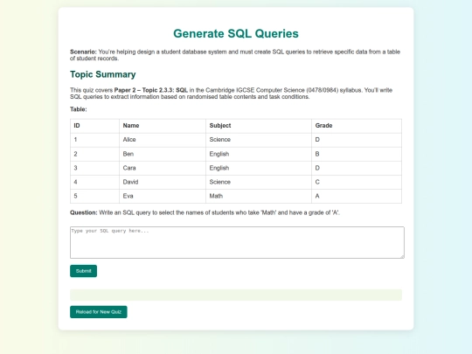
Task: Click grade D in Alice's row
Action: [x=357, y=140]
